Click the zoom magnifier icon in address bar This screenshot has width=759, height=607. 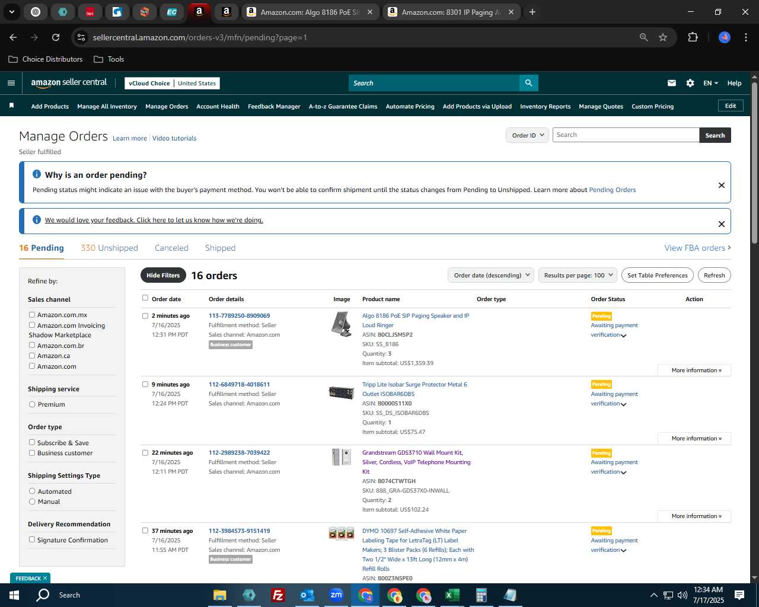click(644, 37)
